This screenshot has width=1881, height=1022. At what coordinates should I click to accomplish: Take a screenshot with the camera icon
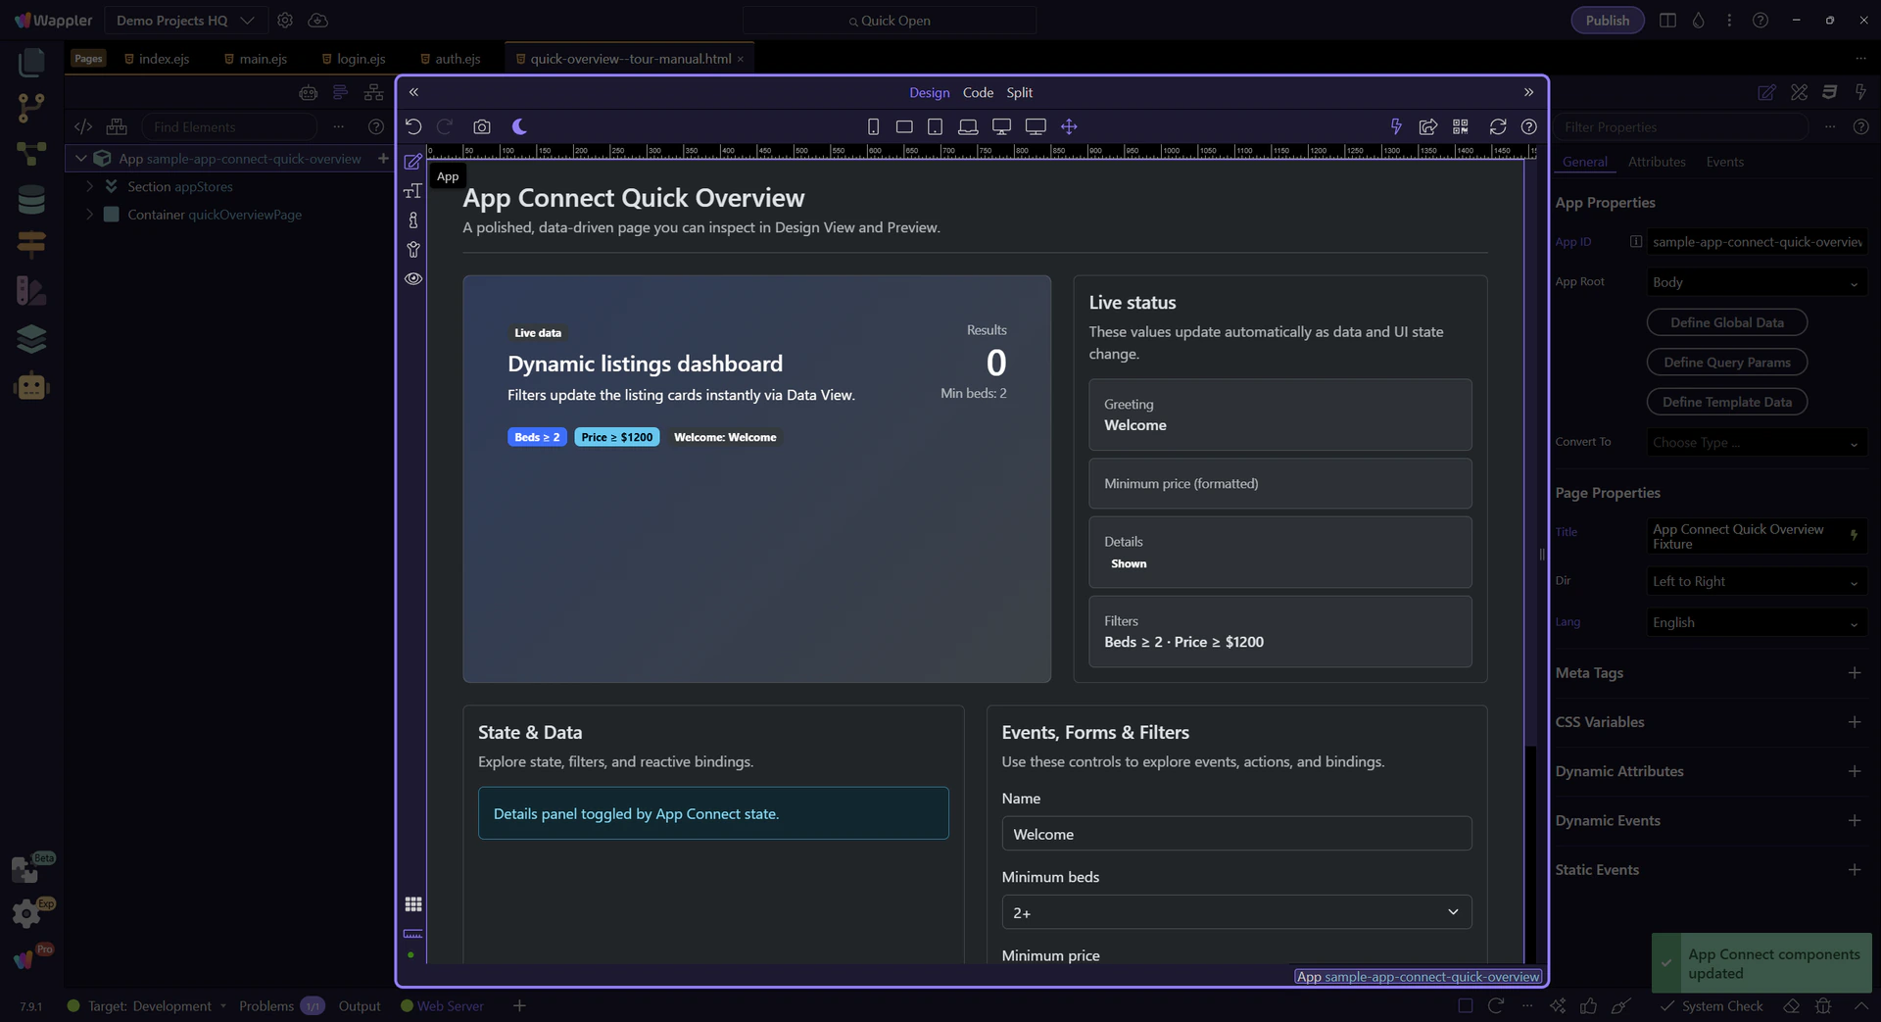pos(481,126)
